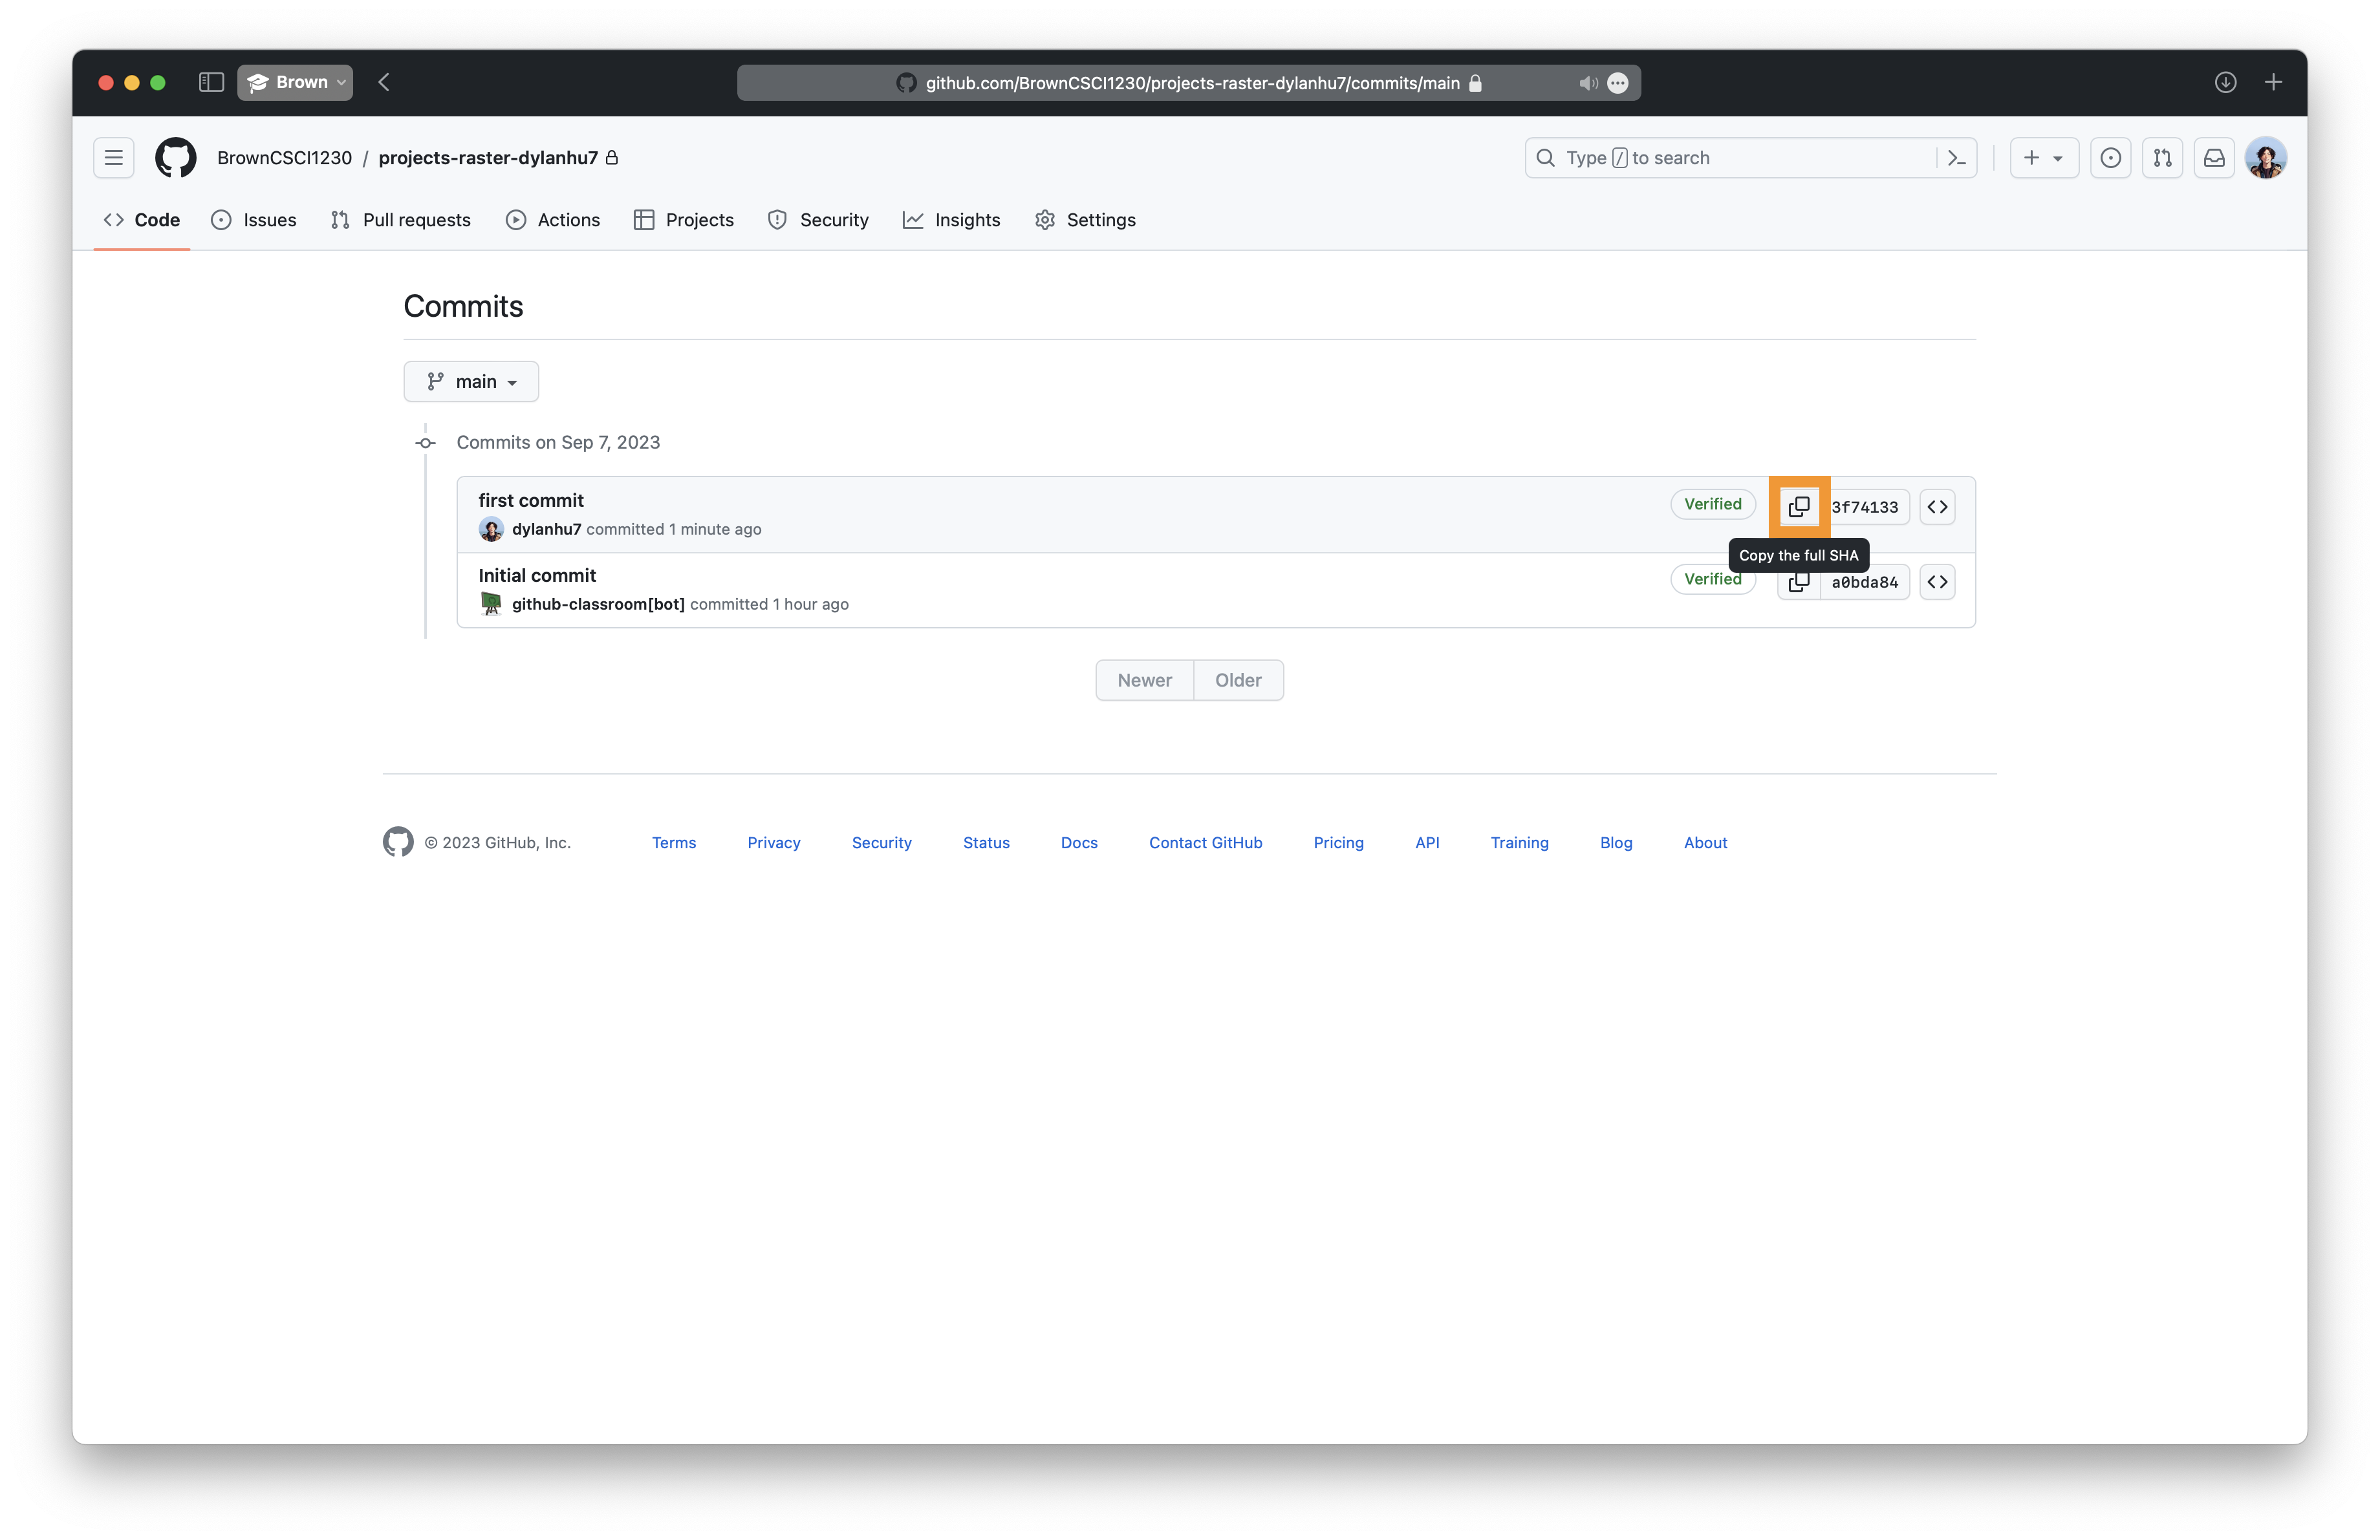Click the Older pagination button
Image resolution: width=2380 pixels, height=1540 pixels.
pos(1238,681)
